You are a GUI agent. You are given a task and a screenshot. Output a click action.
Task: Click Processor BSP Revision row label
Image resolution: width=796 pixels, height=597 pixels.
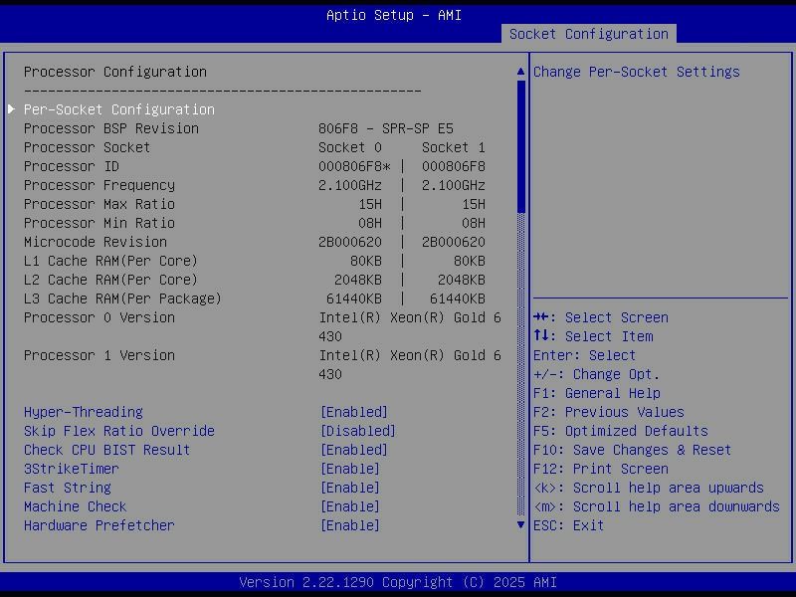[111, 128]
